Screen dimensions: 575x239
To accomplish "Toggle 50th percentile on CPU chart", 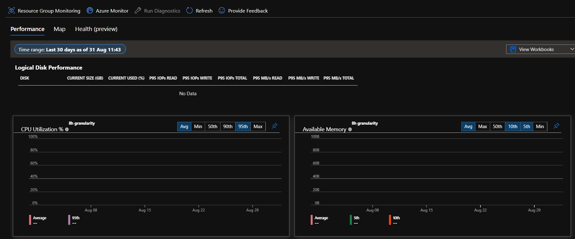I will (213, 127).
